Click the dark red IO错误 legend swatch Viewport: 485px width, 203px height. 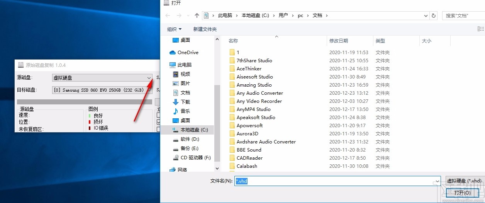(x=90, y=128)
